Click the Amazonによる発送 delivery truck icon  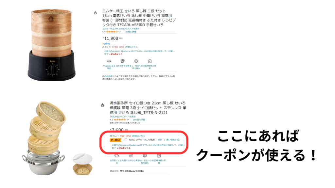coord(109,61)
